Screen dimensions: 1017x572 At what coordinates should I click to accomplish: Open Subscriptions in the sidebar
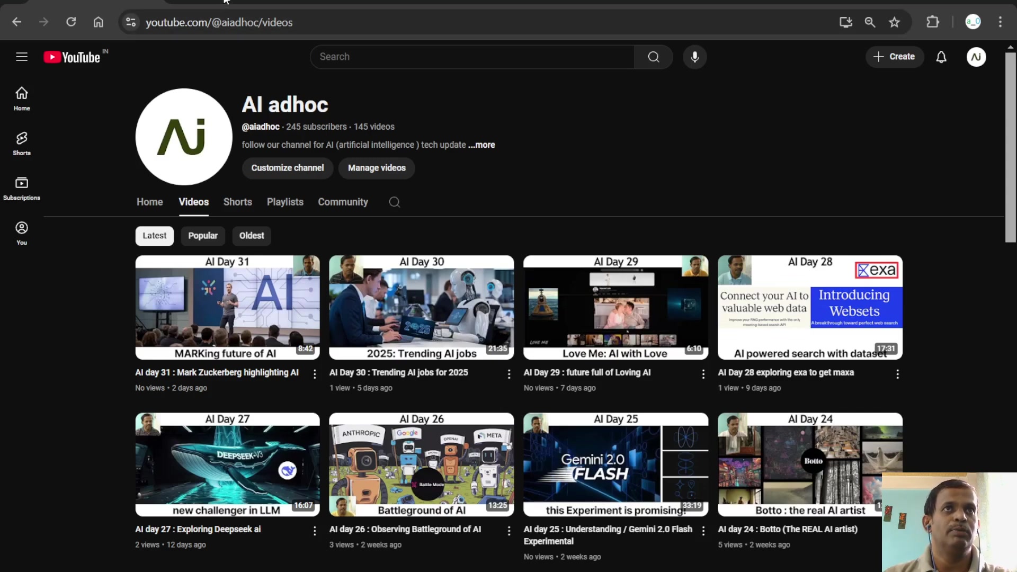pyautogui.click(x=22, y=189)
